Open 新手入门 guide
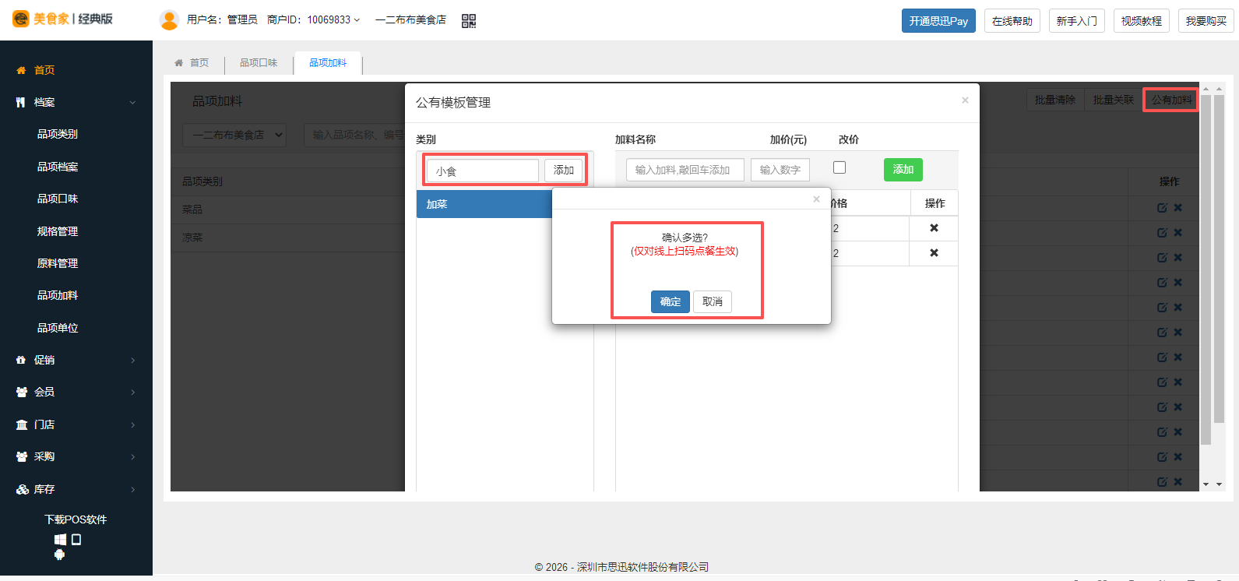1239x581 pixels. [x=1077, y=21]
